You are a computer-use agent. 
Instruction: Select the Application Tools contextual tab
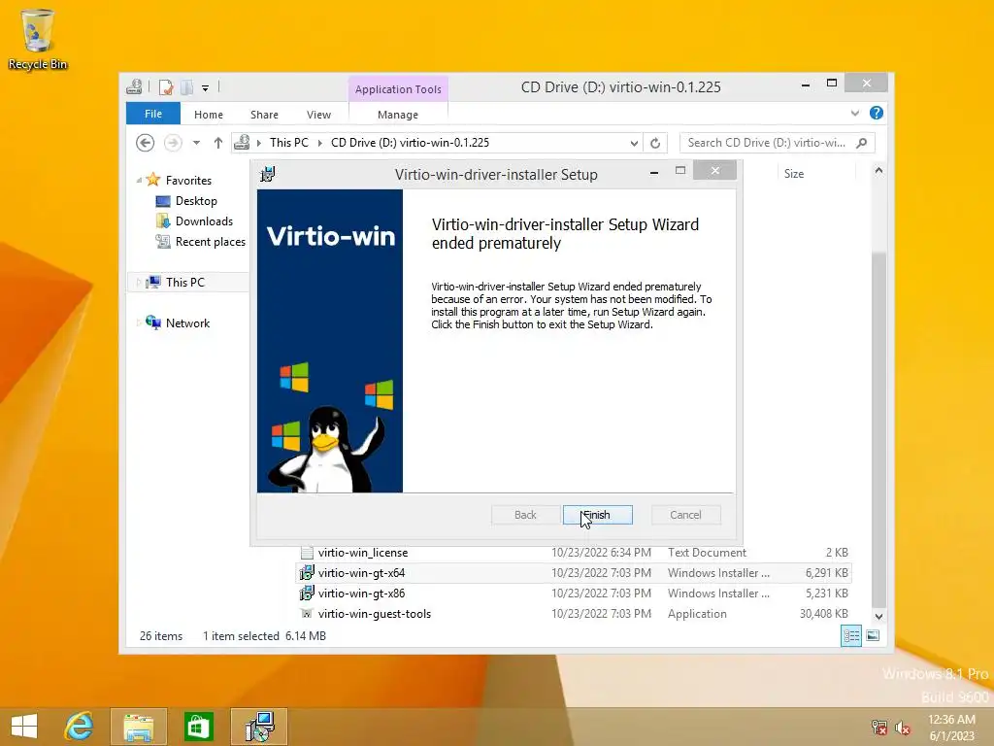(x=398, y=88)
